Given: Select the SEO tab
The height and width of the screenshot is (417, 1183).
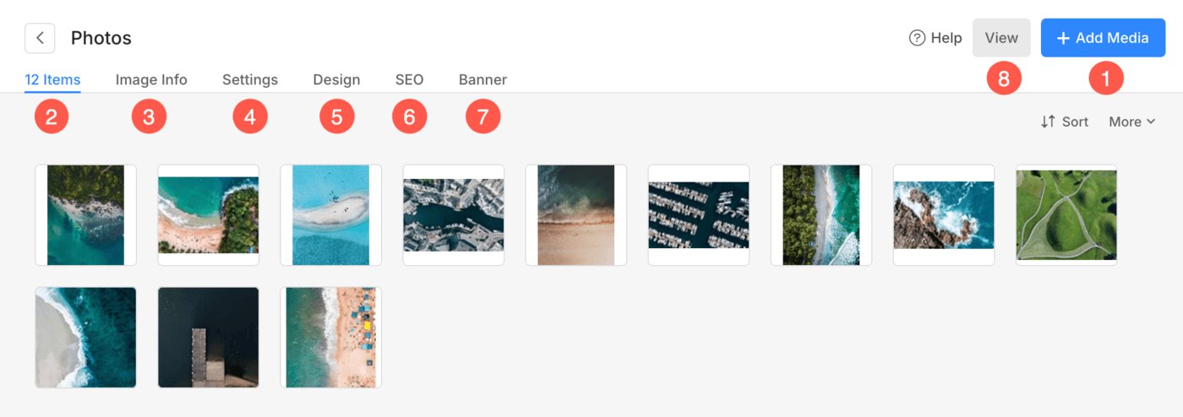Looking at the screenshot, I should click(410, 80).
